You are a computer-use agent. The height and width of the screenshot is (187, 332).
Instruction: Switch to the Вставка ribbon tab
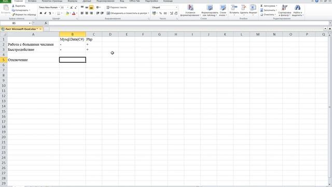(32, 1)
